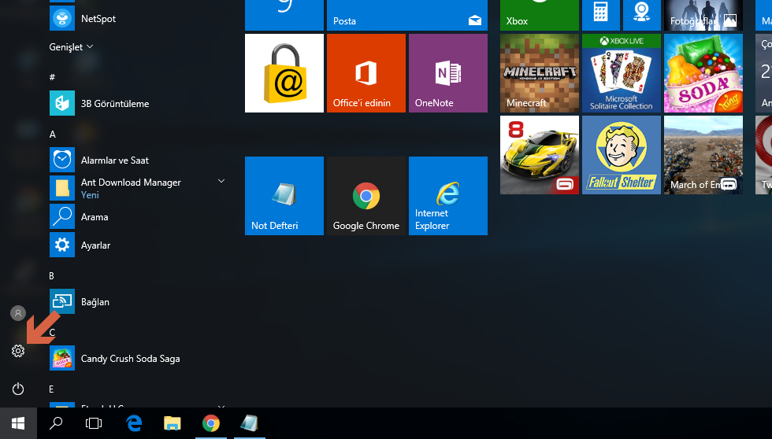Image resolution: width=772 pixels, height=439 pixels.
Task: Switch to Chrome in the taskbar
Action: click(211, 423)
